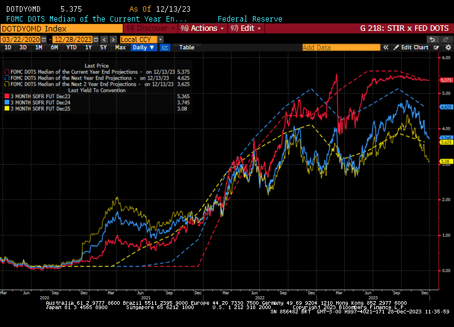This screenshot has width=454, height=327.
Task: Toggle Current Year End dots legend marker
Action: [7, 72]
